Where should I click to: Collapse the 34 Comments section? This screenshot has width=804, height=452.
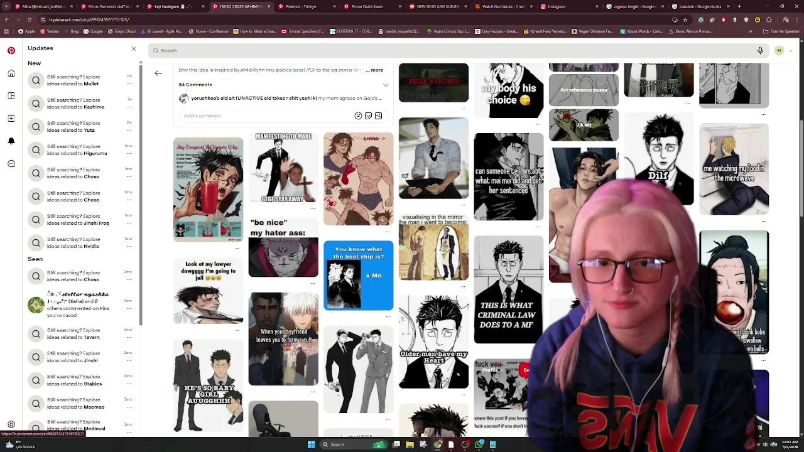(x=385, y=85)
